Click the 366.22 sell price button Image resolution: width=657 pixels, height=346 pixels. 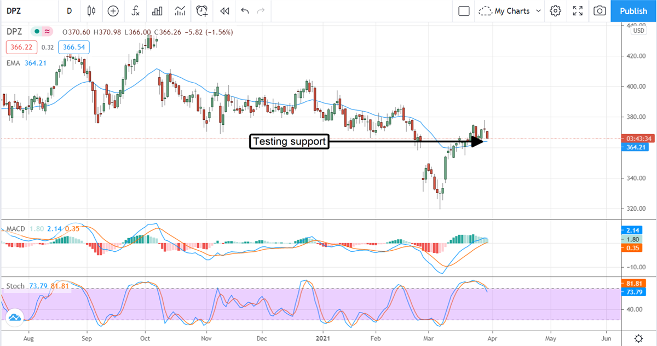[21, 47]
